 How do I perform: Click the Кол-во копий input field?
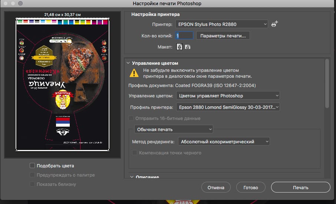click(184, 36)
